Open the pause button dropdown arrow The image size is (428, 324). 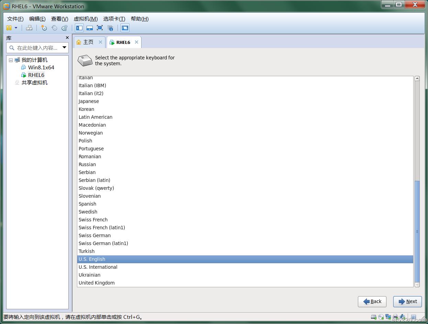coord(16,28)
